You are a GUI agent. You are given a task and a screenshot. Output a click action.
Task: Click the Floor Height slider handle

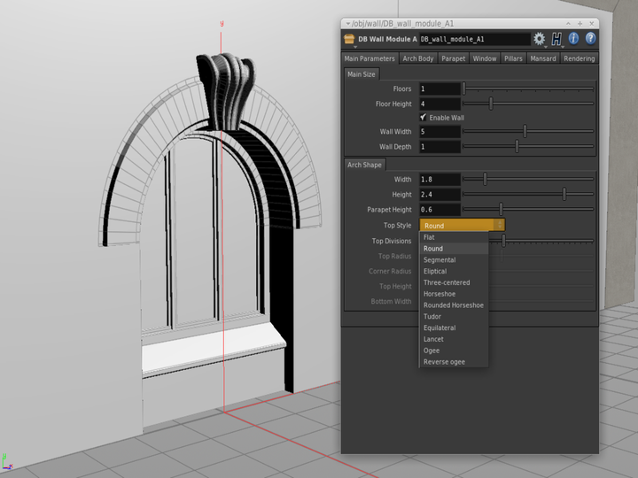tap(491, 104)
